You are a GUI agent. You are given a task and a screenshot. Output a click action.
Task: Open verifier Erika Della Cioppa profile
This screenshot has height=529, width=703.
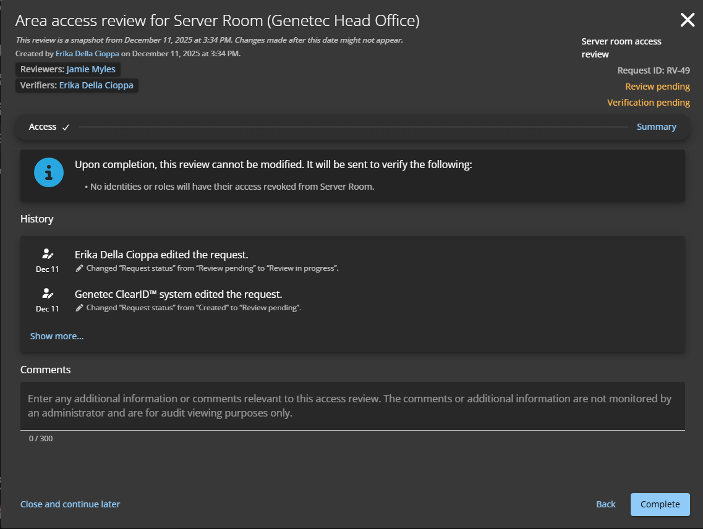click(x=96, y=85)
